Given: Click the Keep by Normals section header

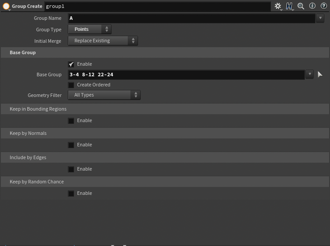Looking at the screenshot, I should coord(165,133).
